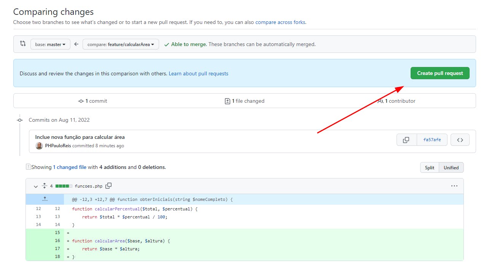Open commit Inclue nova função para calcular área
The image size is (489, 277).
[x=80, y=137]
